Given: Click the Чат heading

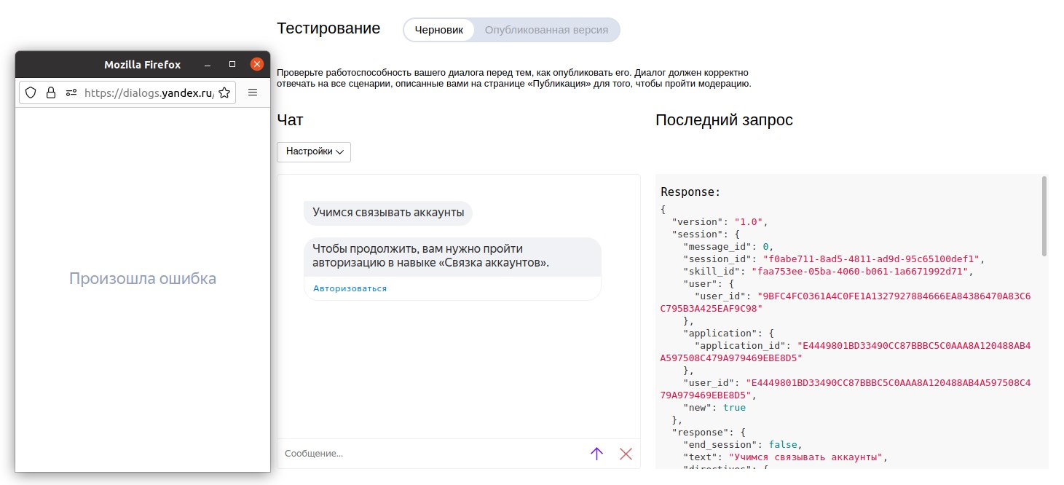Looking at the screenshot, I should click(290, 120).
